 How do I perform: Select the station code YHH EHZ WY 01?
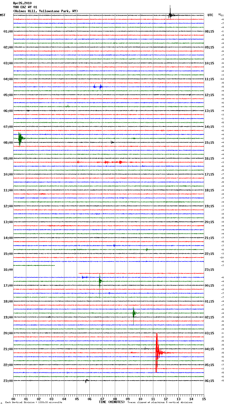click(25, 7)
